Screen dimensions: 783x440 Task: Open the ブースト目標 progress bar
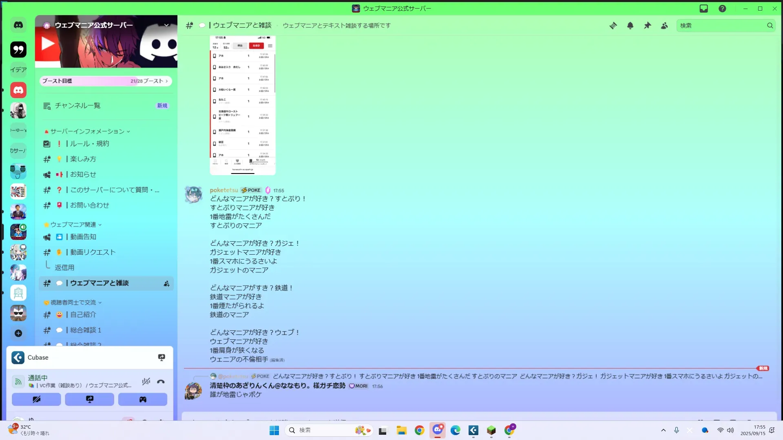pyautogui.click(x=106, y=81)
